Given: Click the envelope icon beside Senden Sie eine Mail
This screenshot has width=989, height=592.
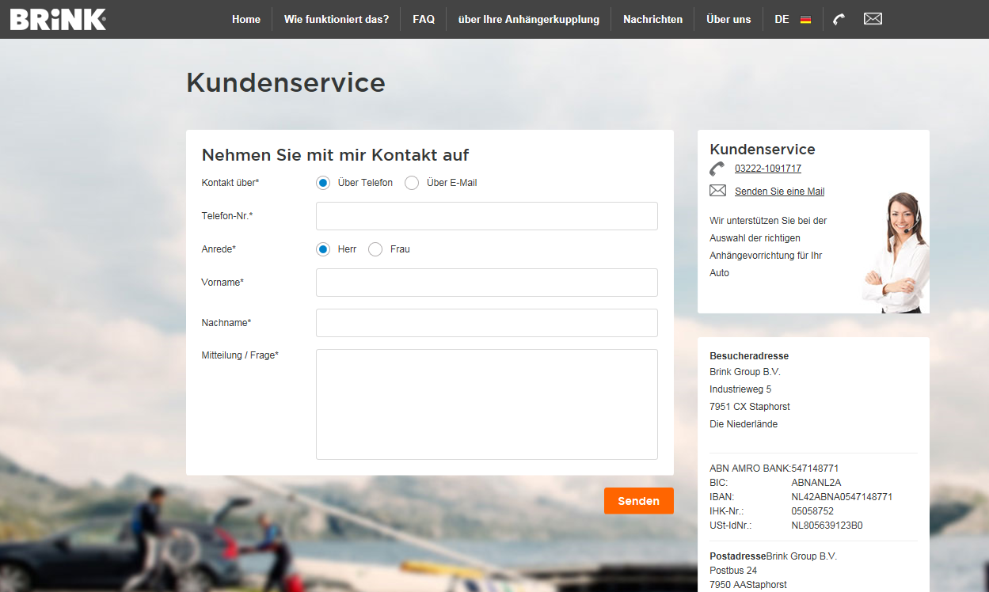Looking at the screenshot, I should pyautogui.click(x=717, y=191).
